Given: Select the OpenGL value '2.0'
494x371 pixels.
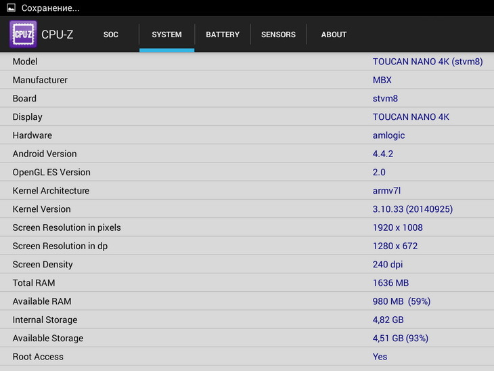Looking at the screenshot, I should [x=379, y=172].
